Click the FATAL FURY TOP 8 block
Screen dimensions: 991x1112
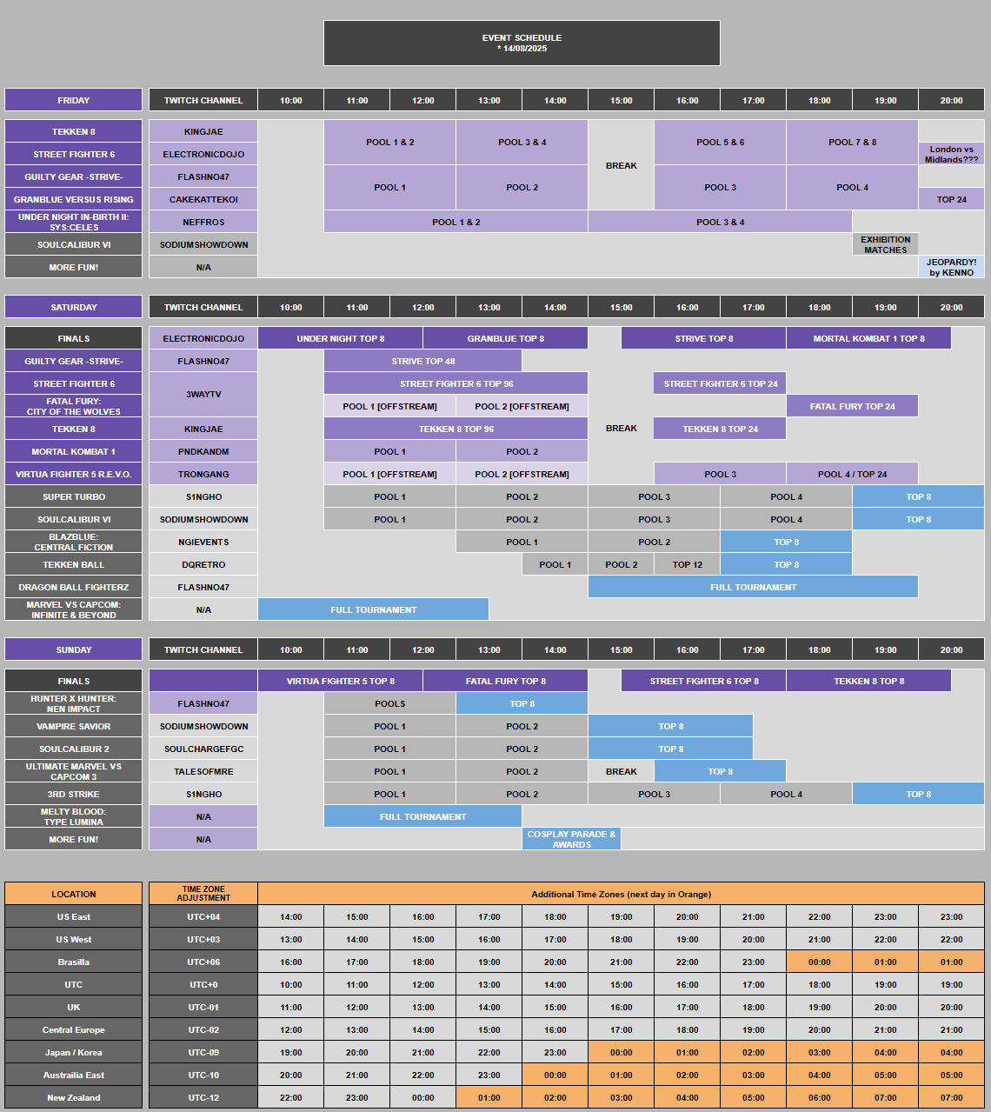tap(505, 681)
